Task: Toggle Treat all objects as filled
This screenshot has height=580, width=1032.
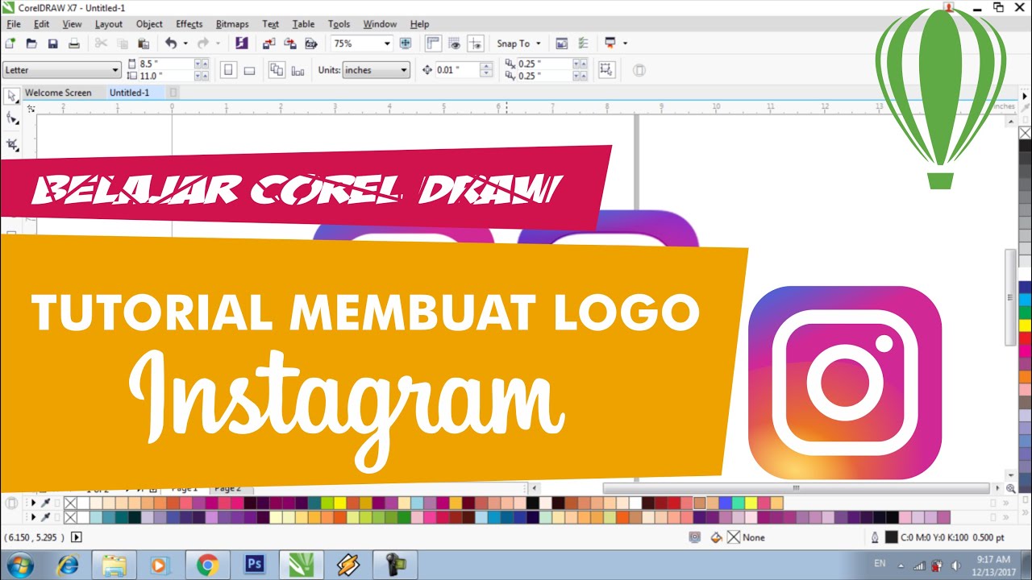Action: pyautogui.click(x=606, y=70)
